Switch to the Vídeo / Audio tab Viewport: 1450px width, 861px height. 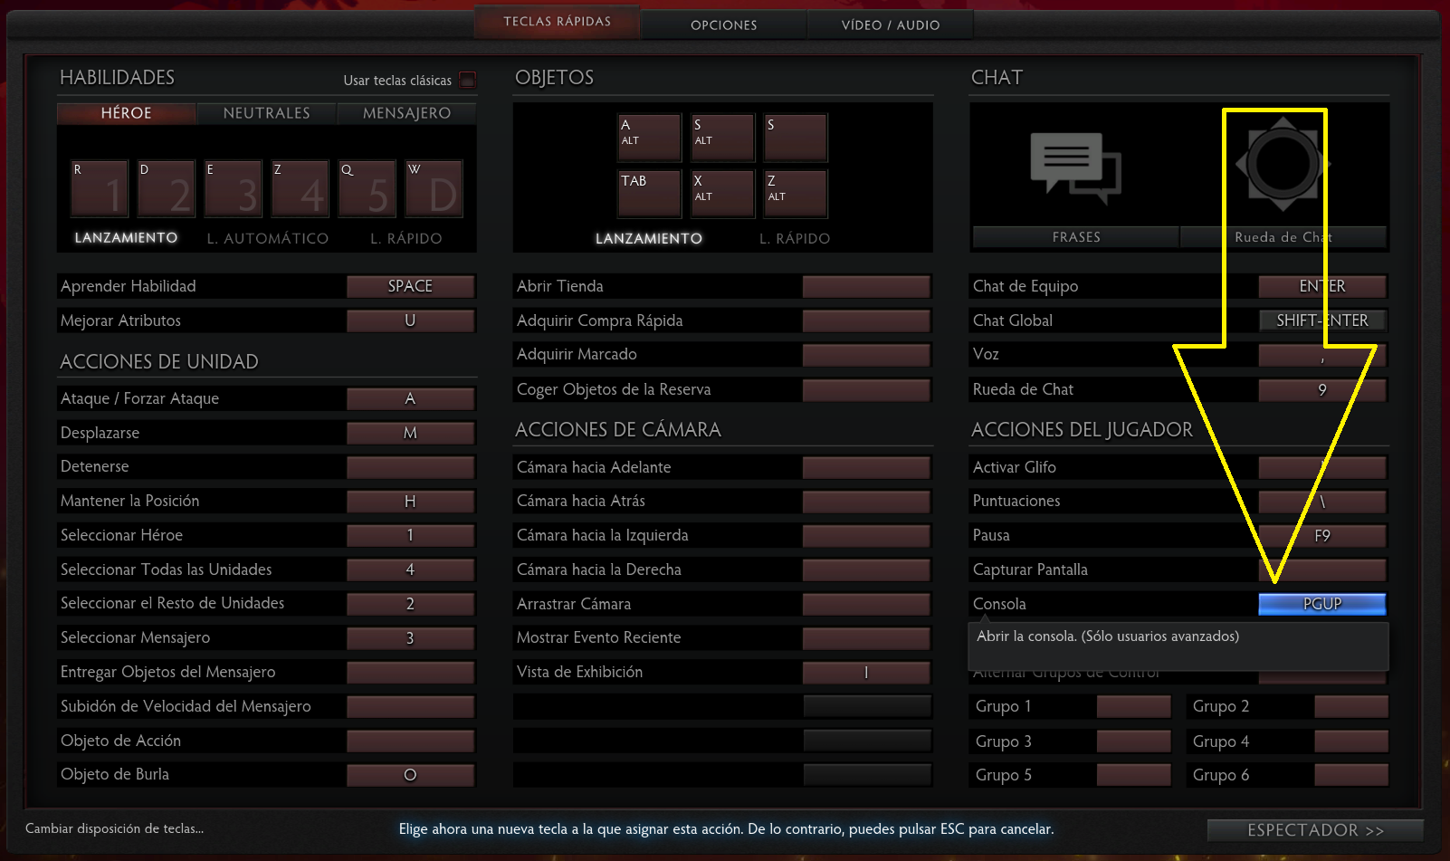(890, 25)
